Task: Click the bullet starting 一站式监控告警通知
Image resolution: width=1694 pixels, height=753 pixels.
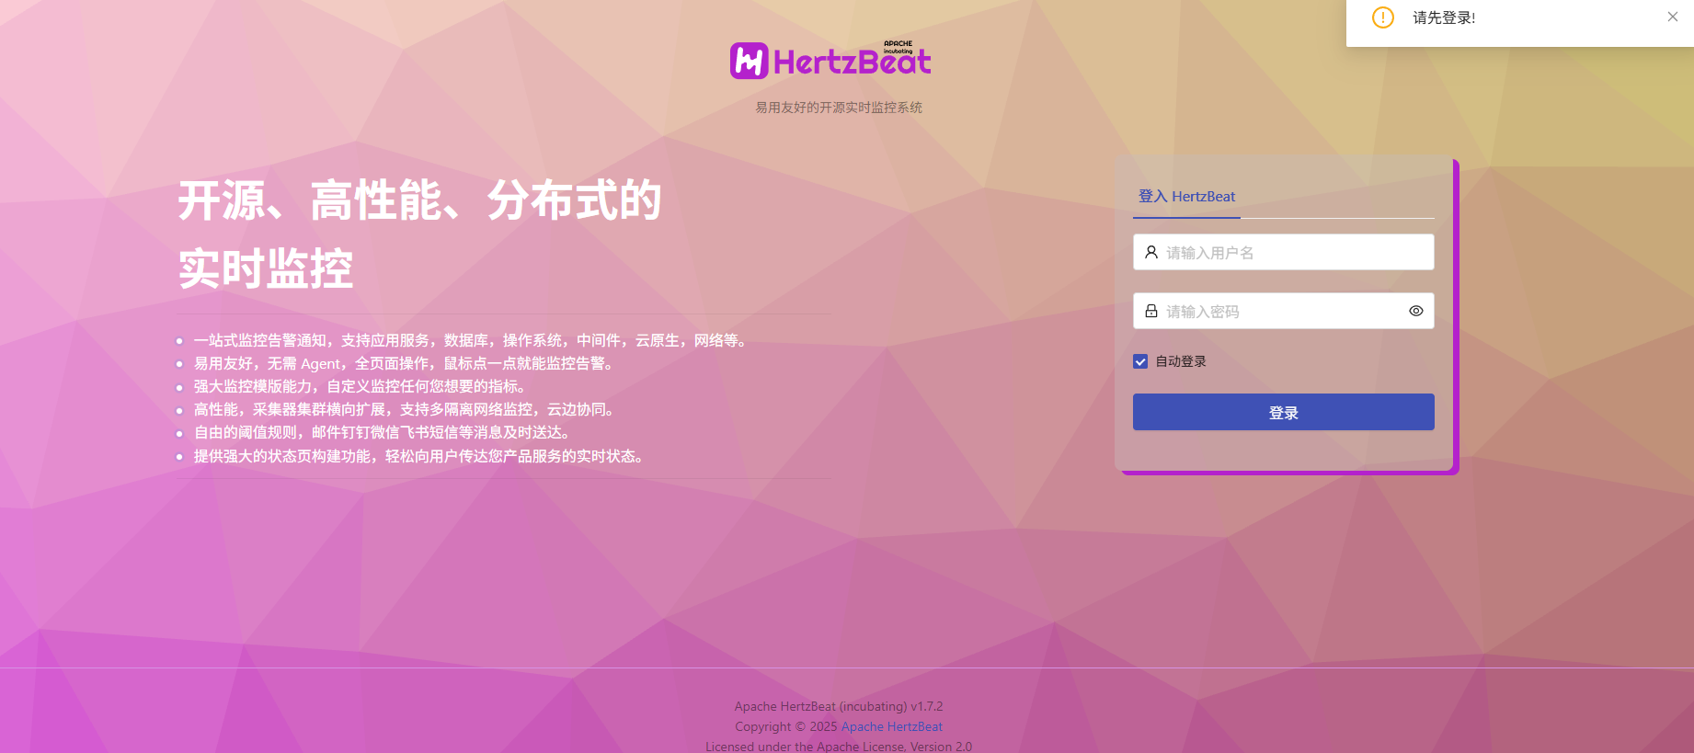Action: coord(473,340)
